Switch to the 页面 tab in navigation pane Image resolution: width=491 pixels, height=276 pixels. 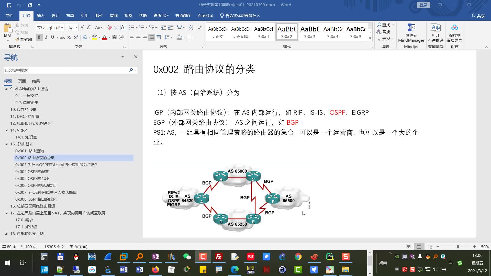22,81
